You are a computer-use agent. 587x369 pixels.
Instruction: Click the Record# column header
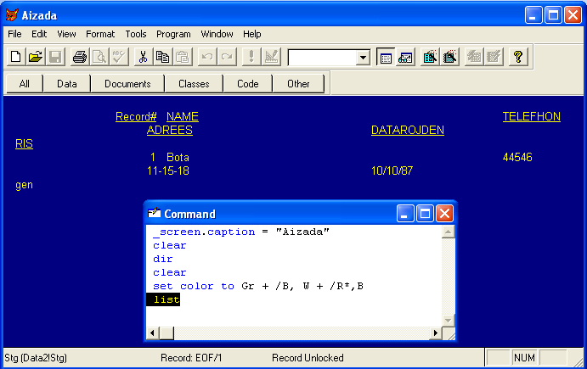tap(136, 117)
